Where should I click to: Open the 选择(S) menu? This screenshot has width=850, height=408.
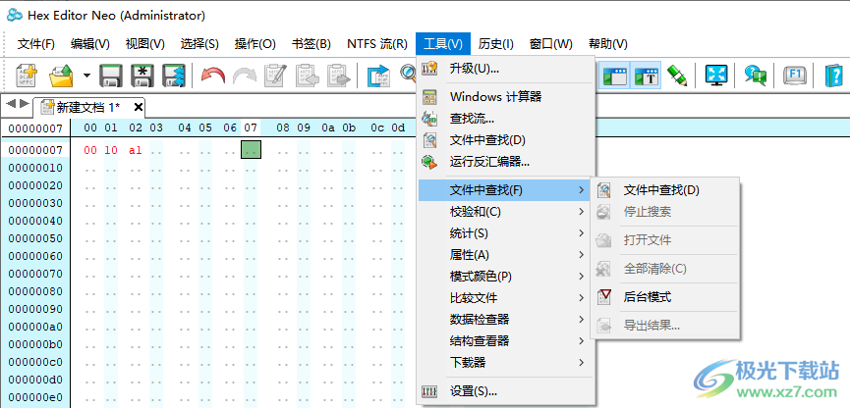[199, 44]
